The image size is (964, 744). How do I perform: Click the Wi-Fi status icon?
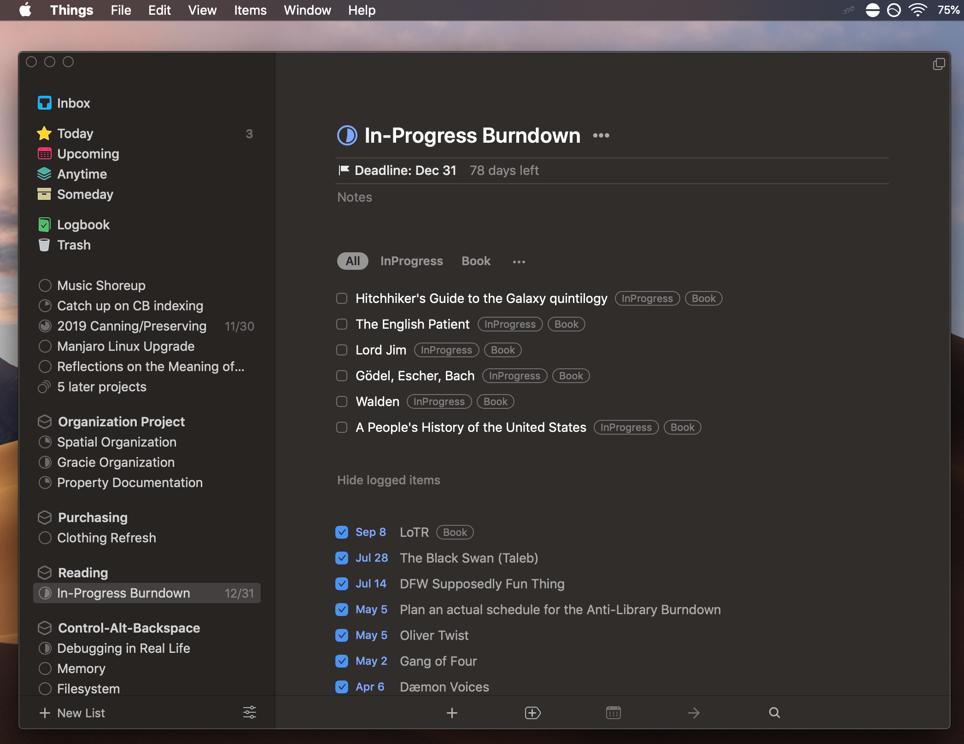(x=917, y=10)
